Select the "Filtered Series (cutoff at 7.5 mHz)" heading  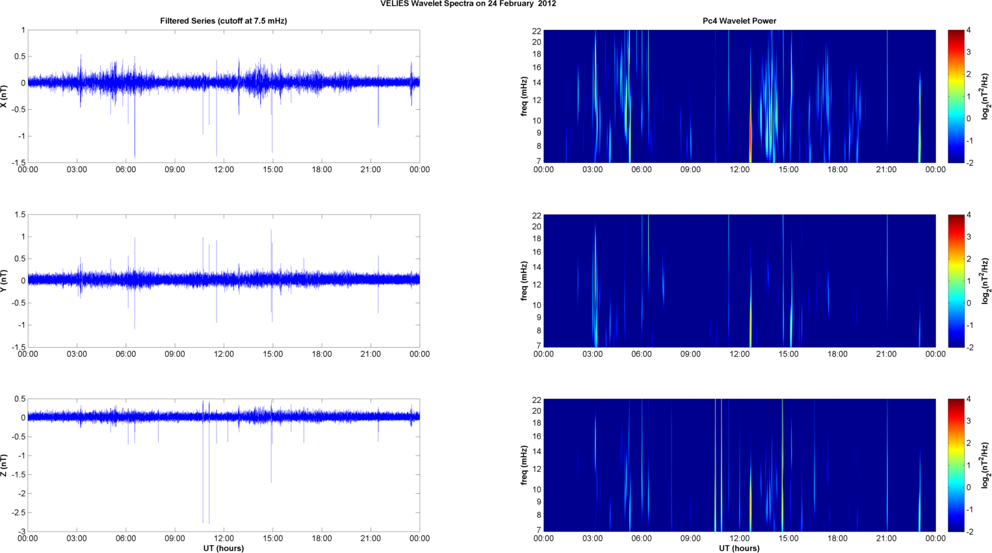point(224,21)
